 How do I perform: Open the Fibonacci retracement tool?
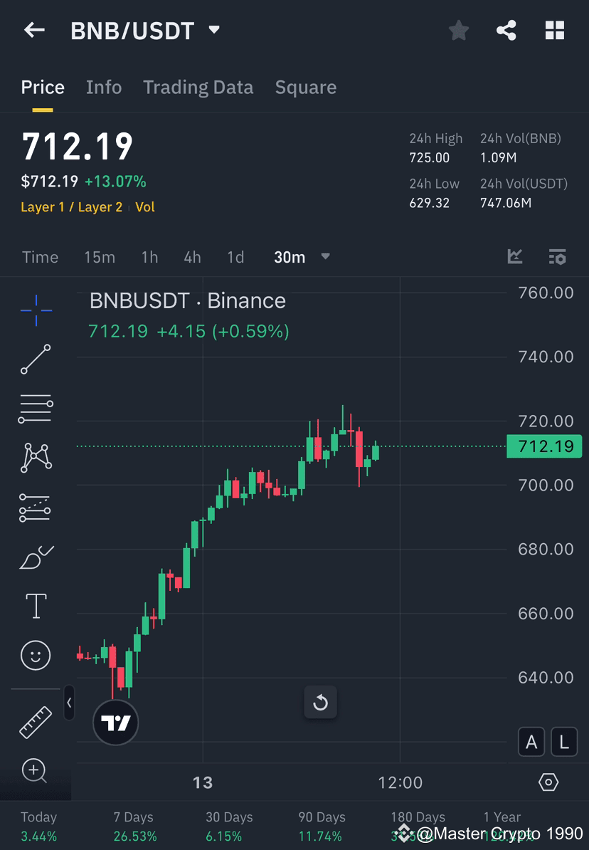(x=36, y=408)
